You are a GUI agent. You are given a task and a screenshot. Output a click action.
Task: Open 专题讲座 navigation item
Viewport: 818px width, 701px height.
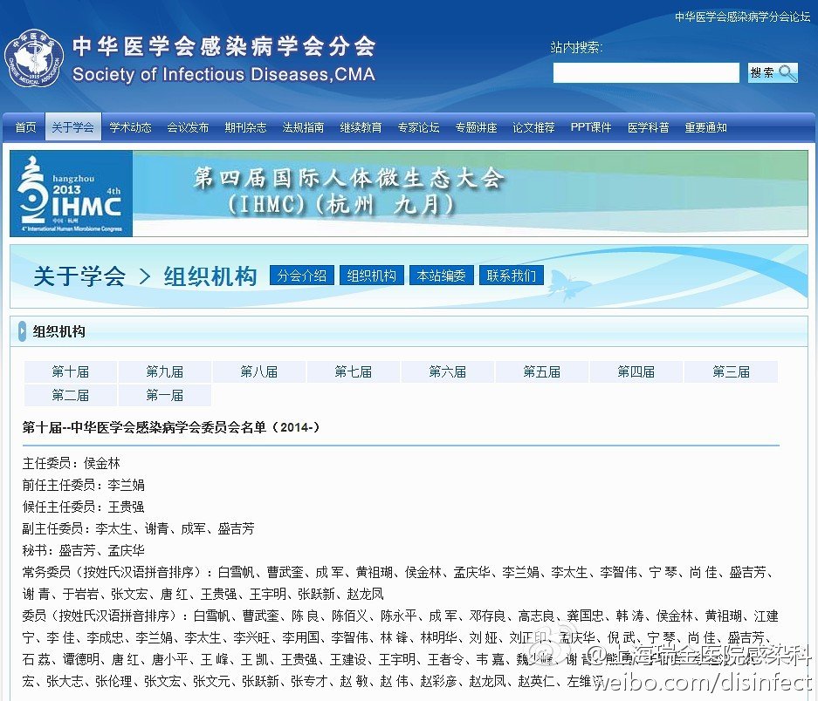point(477,127)
